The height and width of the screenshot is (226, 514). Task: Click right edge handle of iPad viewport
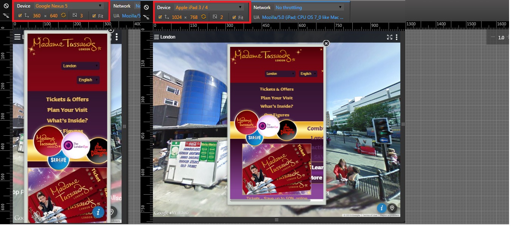pos(403,124)
